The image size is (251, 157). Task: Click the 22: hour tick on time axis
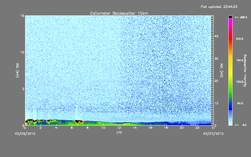(198, 128)
